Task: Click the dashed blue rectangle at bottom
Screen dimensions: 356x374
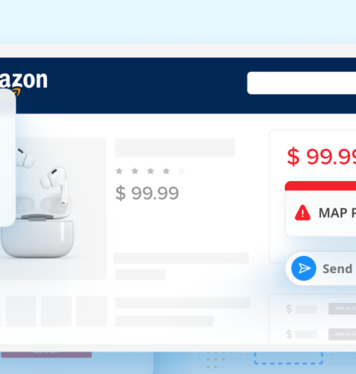Action: (289, 358)
